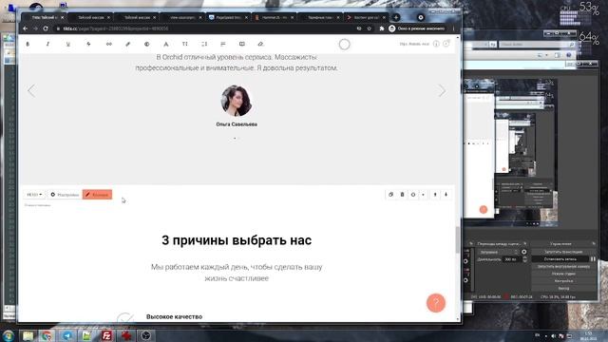Click Остановить запись in OBS
The height and width of the screenshot is (342, 608).
tap(560, 259)
